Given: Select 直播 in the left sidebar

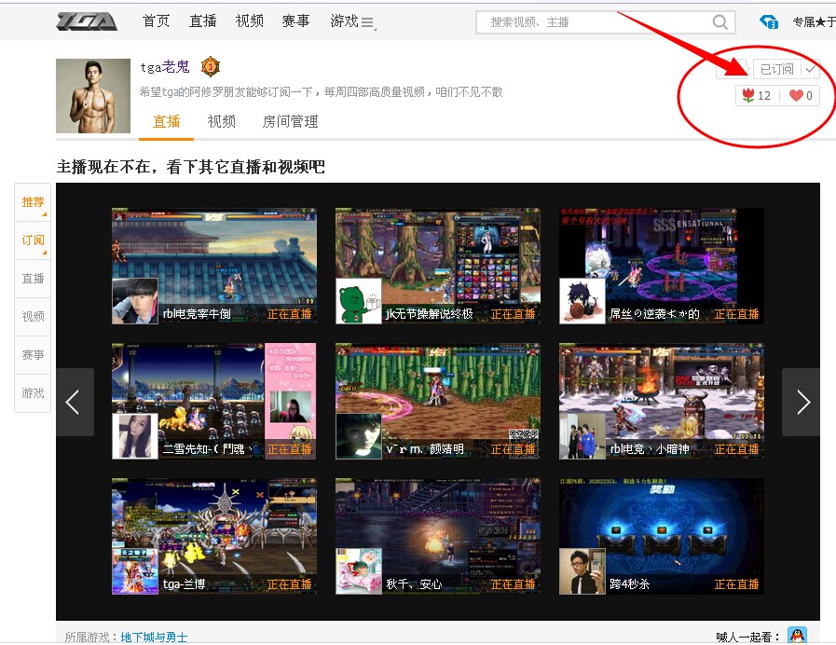Looking at the screenshot, I should point(33,279).
